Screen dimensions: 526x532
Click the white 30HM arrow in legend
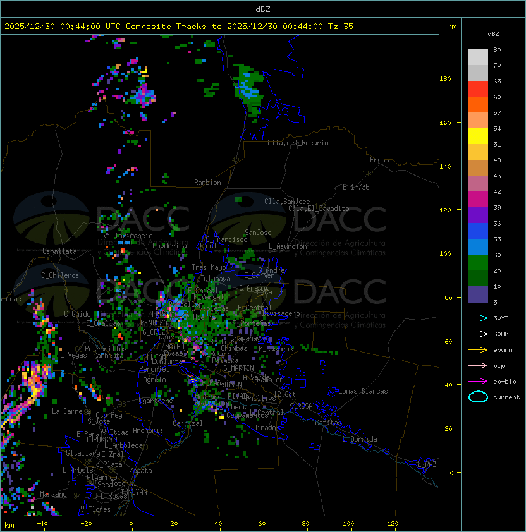478,334
